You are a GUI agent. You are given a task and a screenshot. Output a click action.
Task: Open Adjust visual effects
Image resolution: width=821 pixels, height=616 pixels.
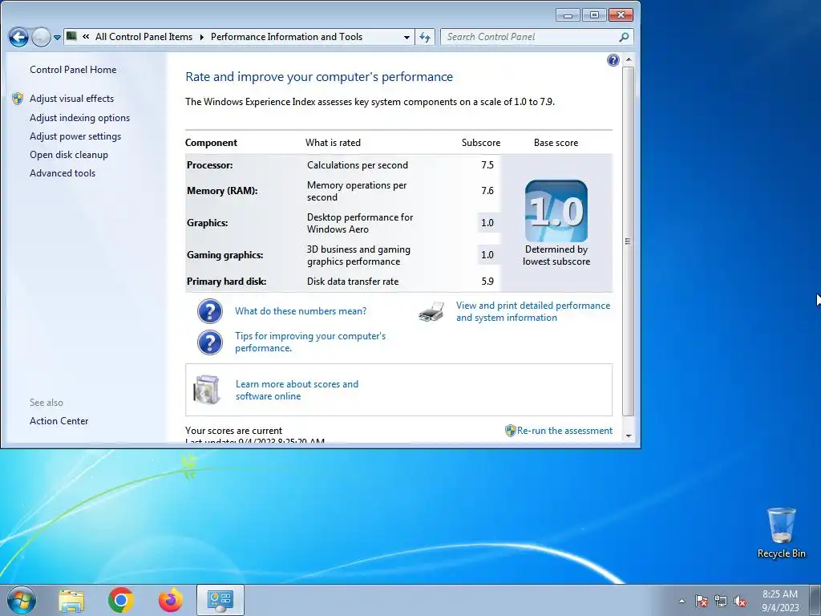[x=71, y=99]
